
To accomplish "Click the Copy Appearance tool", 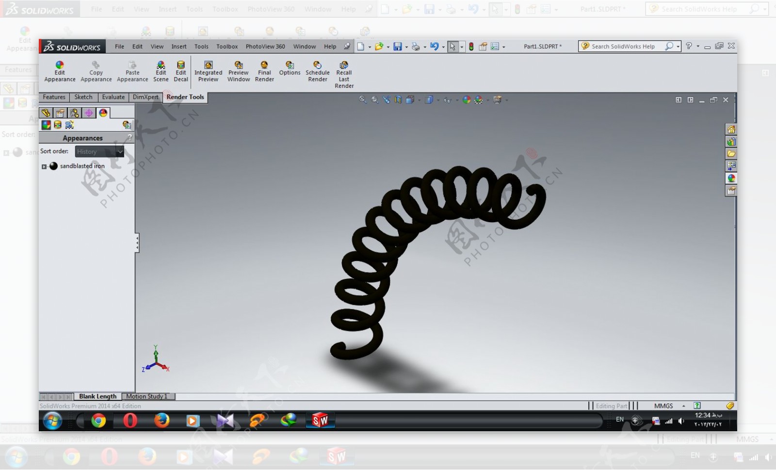I will 96,71.
